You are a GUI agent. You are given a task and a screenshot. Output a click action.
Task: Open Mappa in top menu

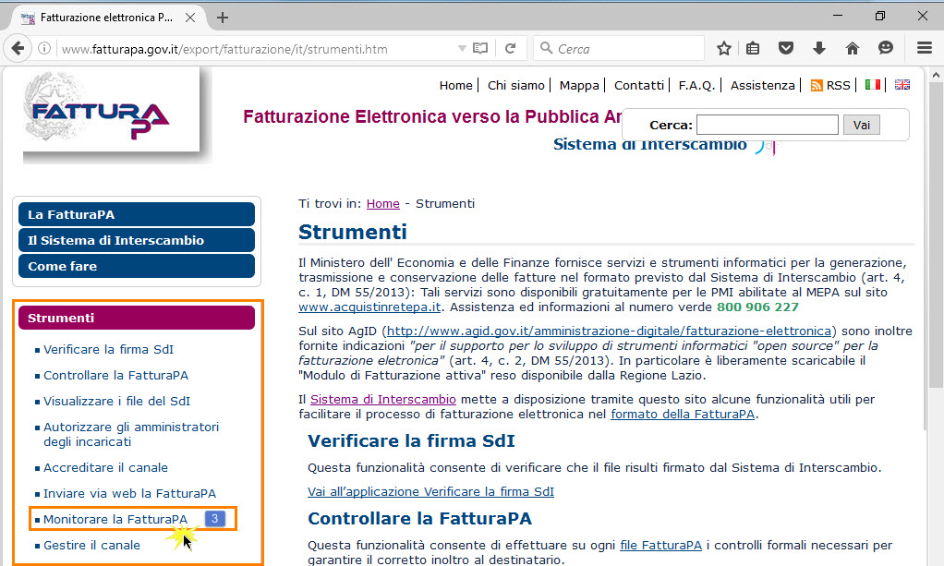(579, 86)
